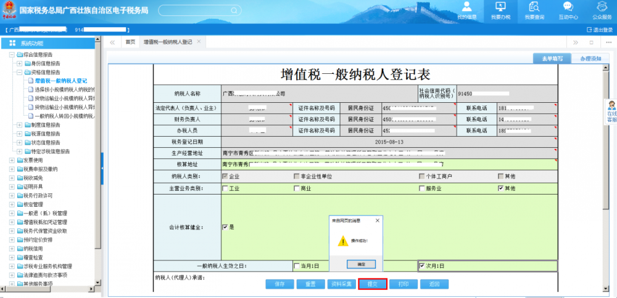This screenshot has height=298, width=617.
Task: Open 我的信息 profile icon
Action: (x=466, y=7)
